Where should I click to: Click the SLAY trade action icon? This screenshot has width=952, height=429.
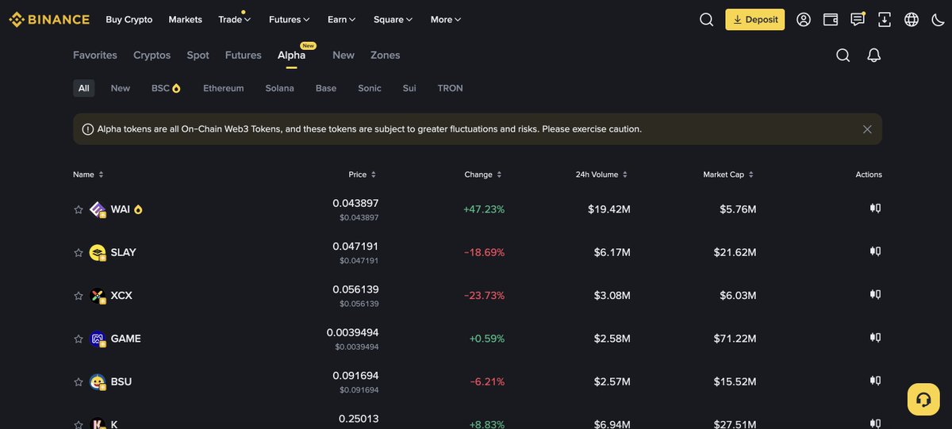coord(876,251)
